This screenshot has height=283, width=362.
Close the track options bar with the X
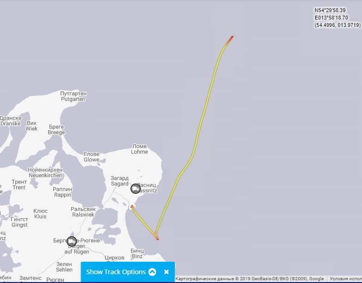(167, 272)
